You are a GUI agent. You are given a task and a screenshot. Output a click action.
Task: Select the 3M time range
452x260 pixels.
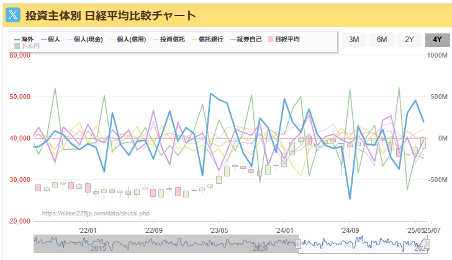(x=354, y=40)
